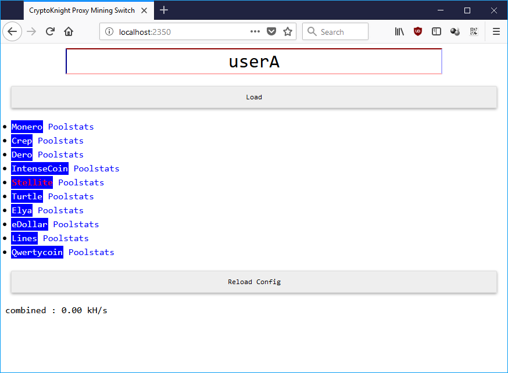
Task: Focus the browser Search box
Action: (x=335, y=31)
